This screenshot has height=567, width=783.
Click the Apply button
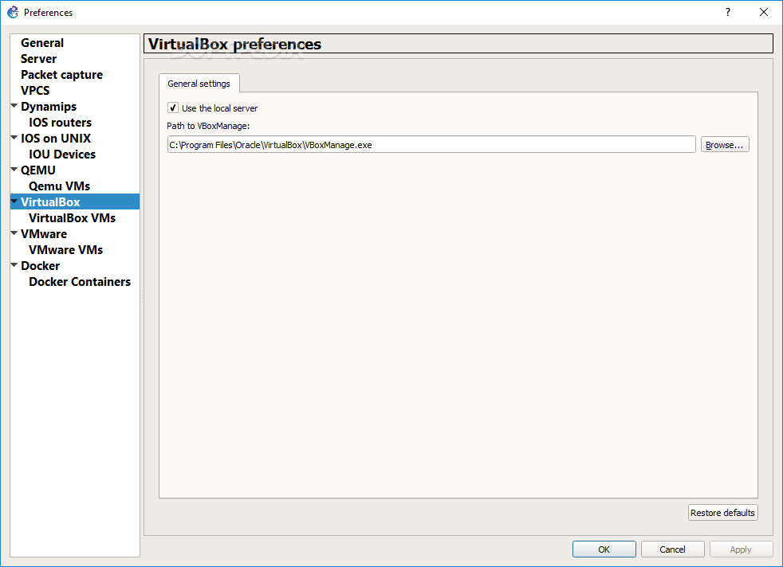(741, 549)
